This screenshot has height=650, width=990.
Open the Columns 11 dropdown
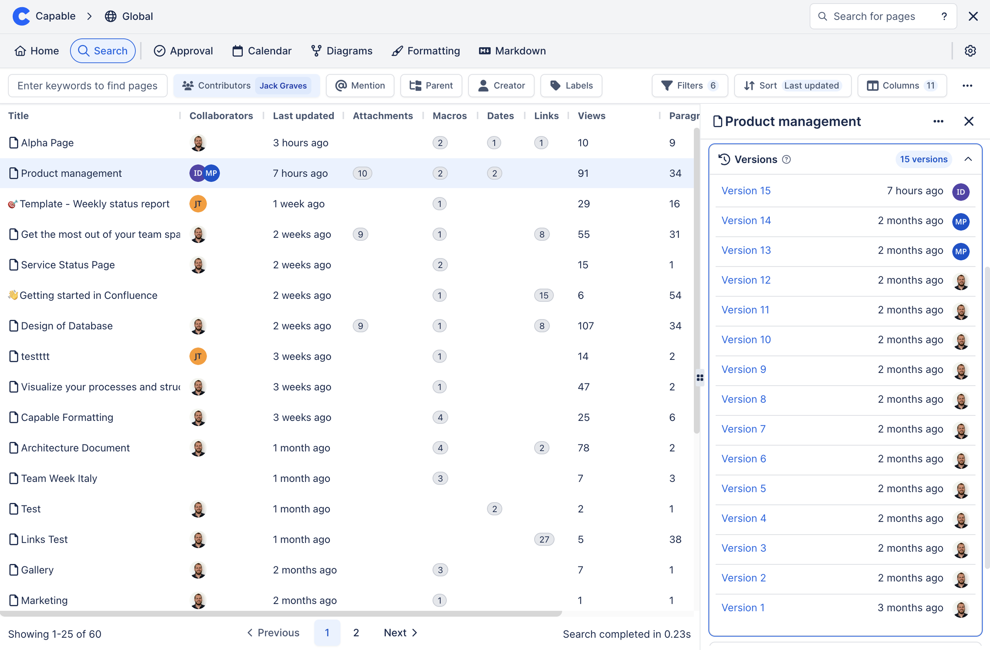click(x=902, y=86)
